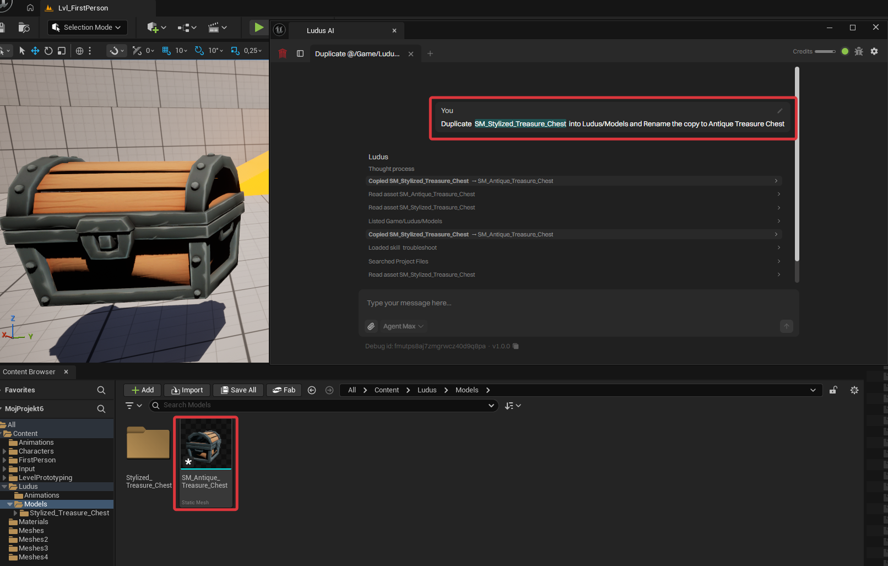Click the Import button
The width and height of the screenshot is (888, 566).
[x=187, y=390]
